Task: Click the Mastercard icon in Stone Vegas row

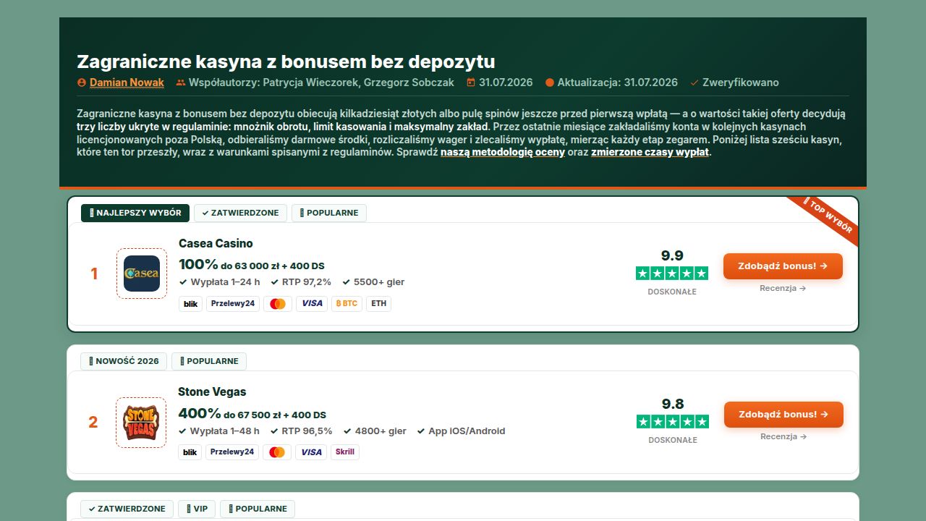Action: [277, 452]
